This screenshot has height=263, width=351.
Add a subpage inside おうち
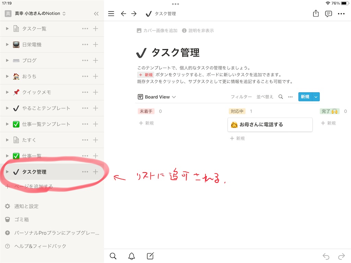(96, 76)
